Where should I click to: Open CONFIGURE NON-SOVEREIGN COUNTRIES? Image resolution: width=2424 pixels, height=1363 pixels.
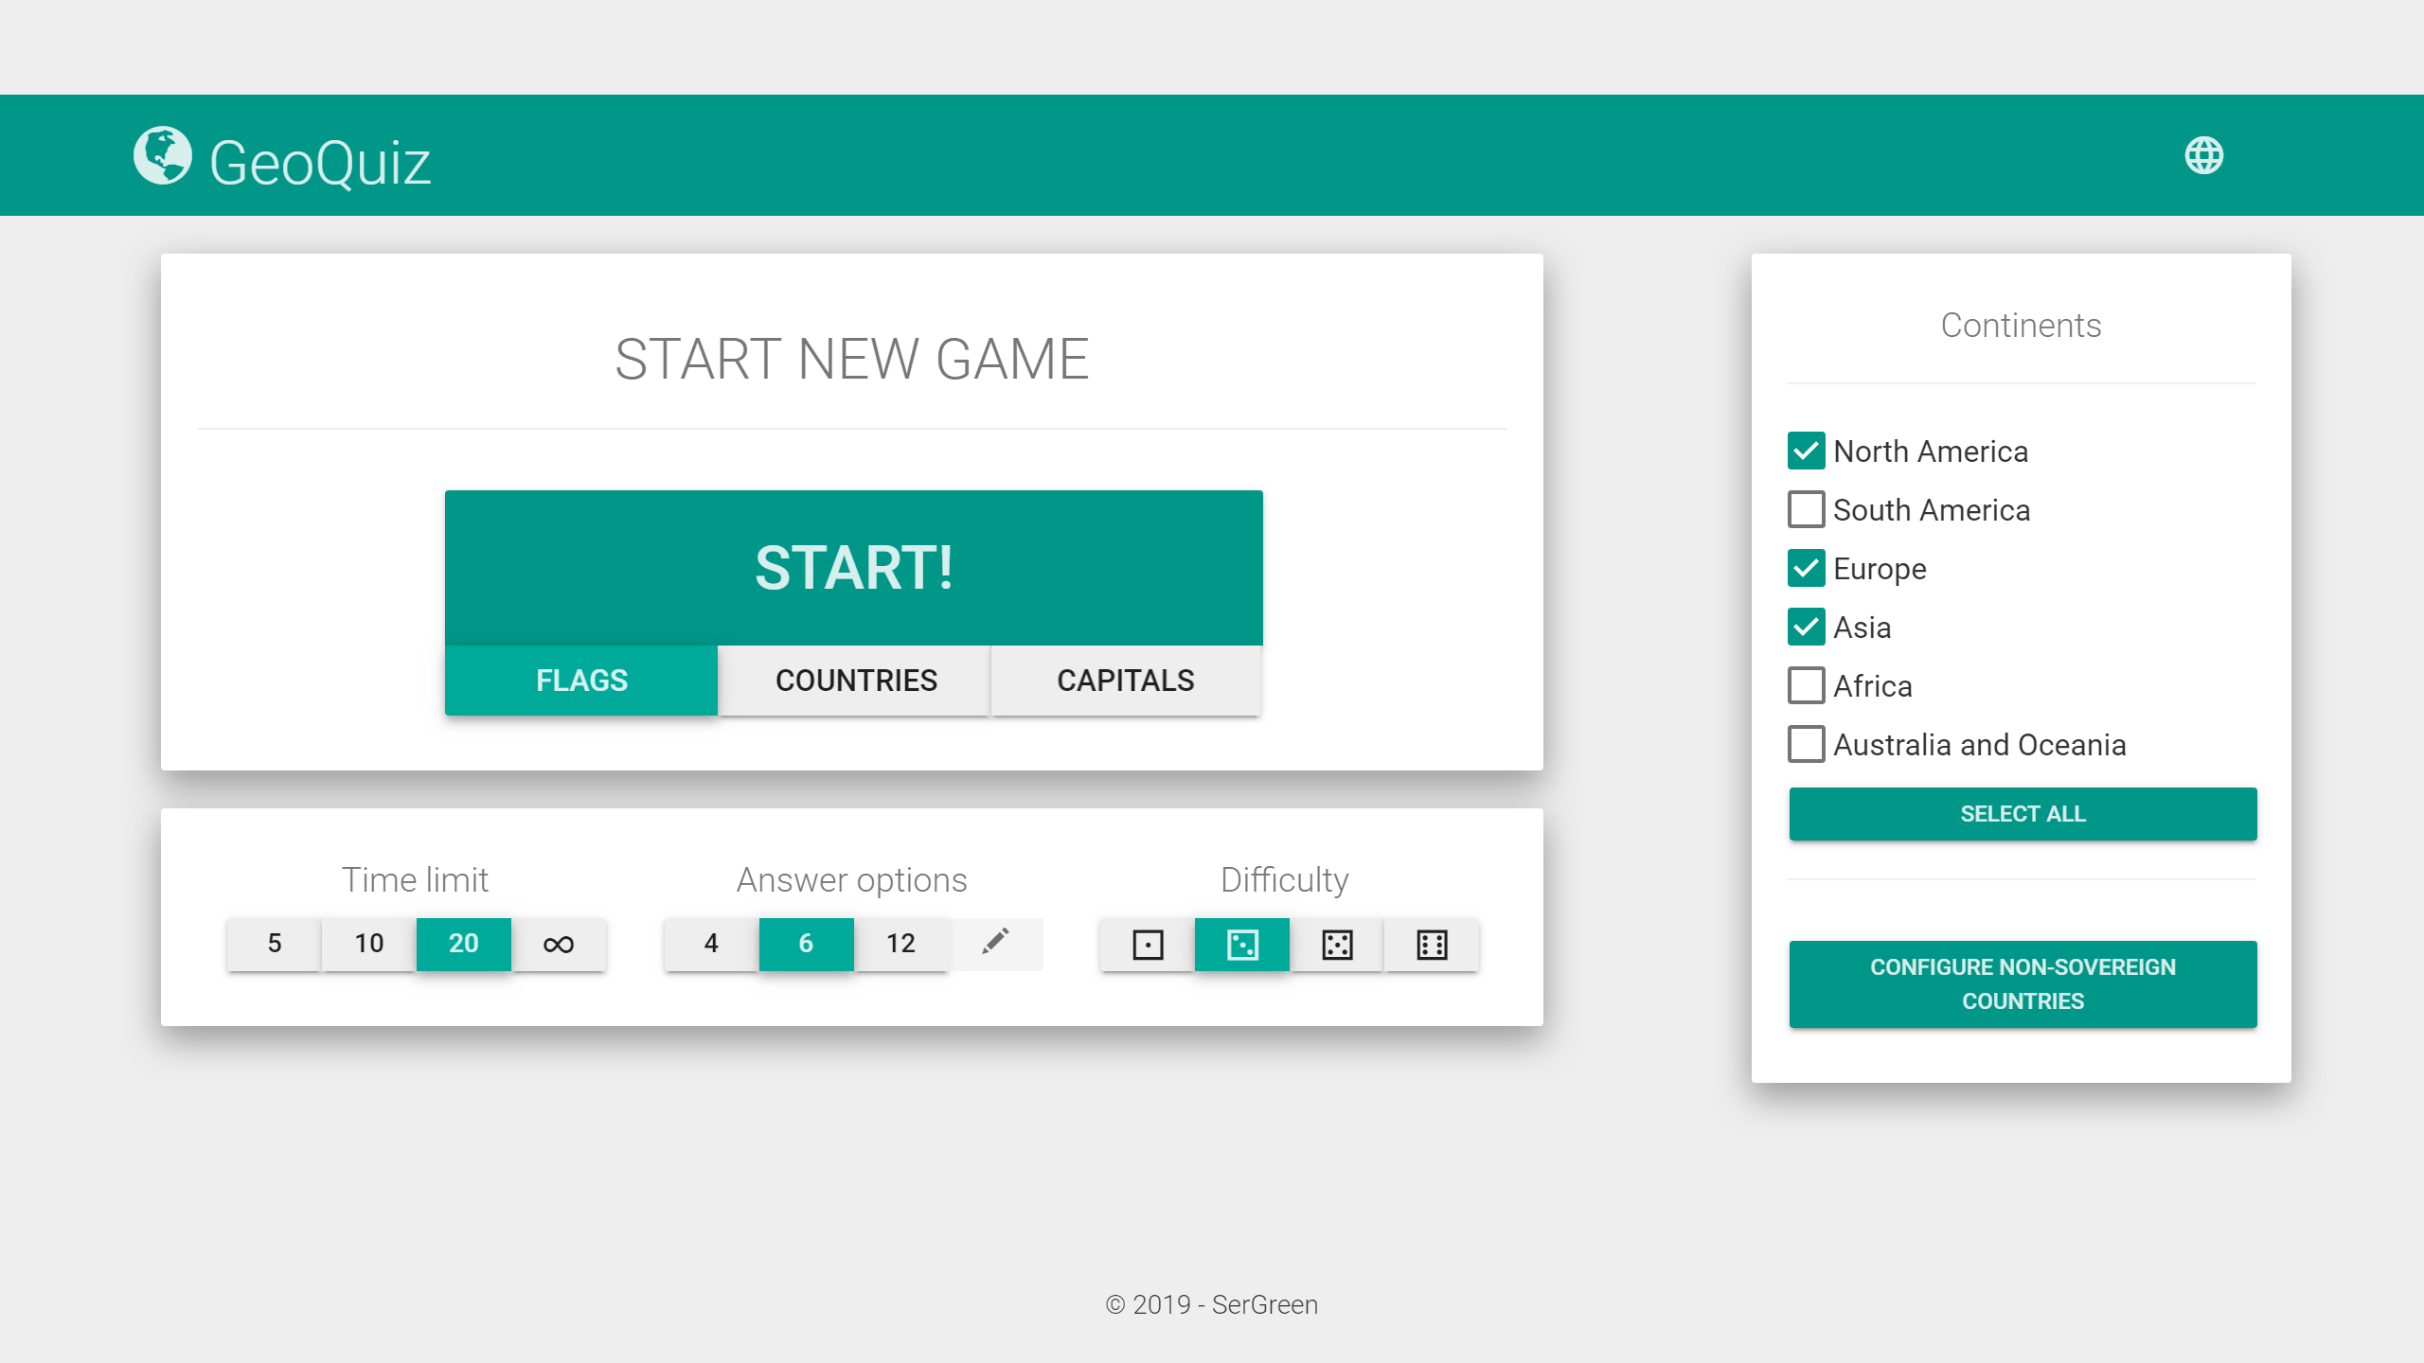click(x=2023, y=984)
